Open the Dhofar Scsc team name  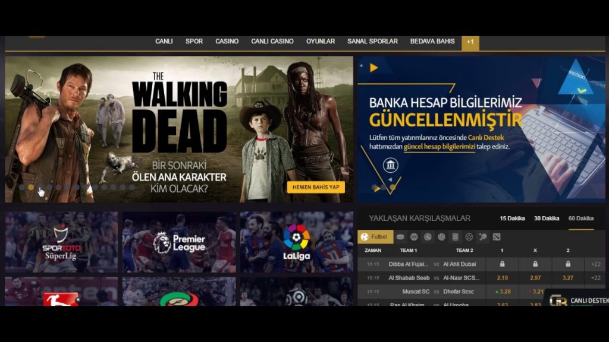(459, 292)
